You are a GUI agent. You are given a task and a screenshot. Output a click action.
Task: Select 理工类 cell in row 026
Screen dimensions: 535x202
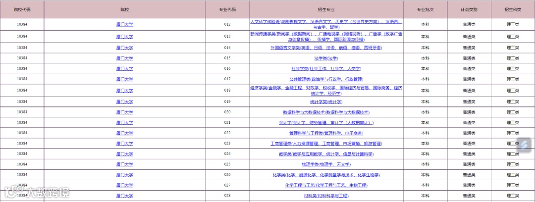click(513, 175)
